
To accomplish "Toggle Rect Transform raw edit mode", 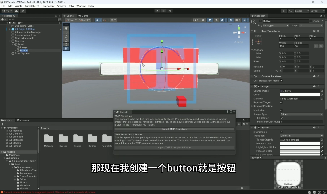I will click(321, 46).
